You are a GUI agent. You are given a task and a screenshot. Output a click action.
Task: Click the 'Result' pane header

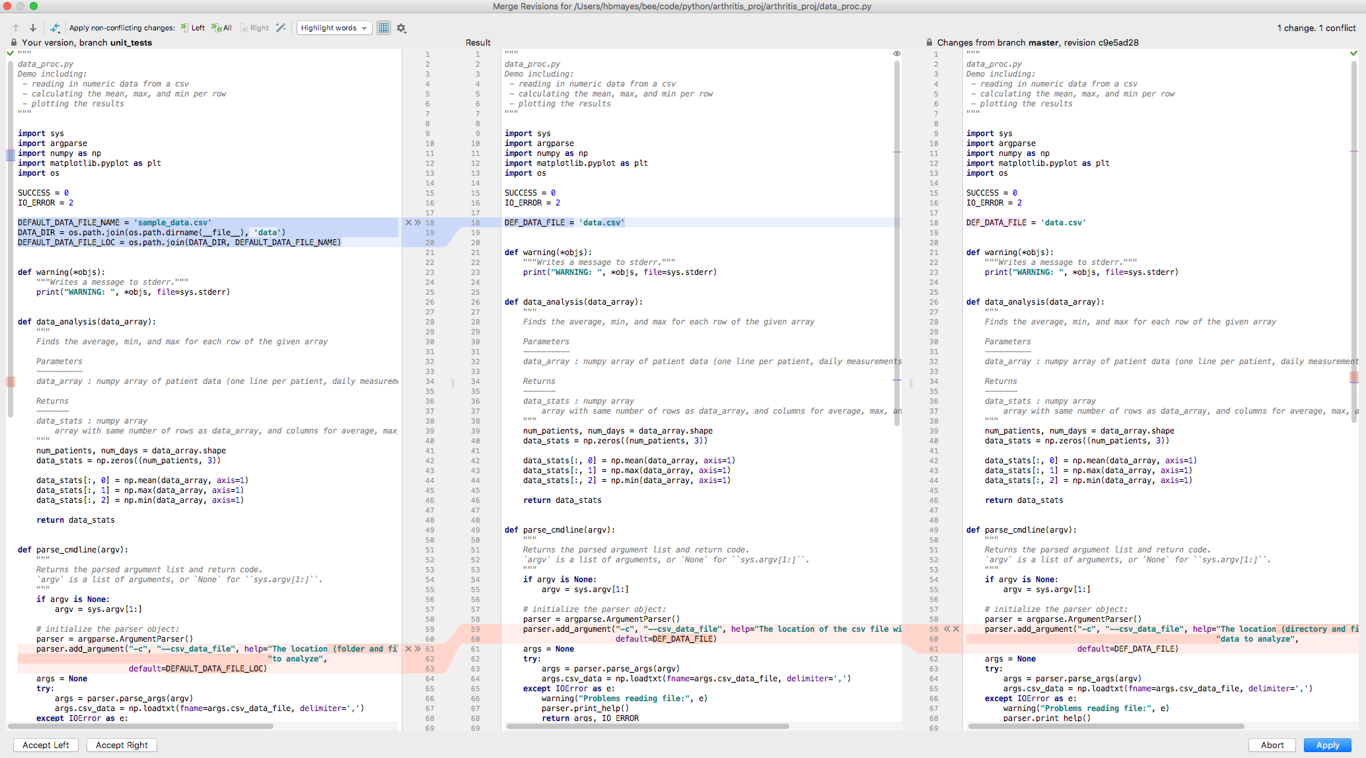(x=478, y=42)
